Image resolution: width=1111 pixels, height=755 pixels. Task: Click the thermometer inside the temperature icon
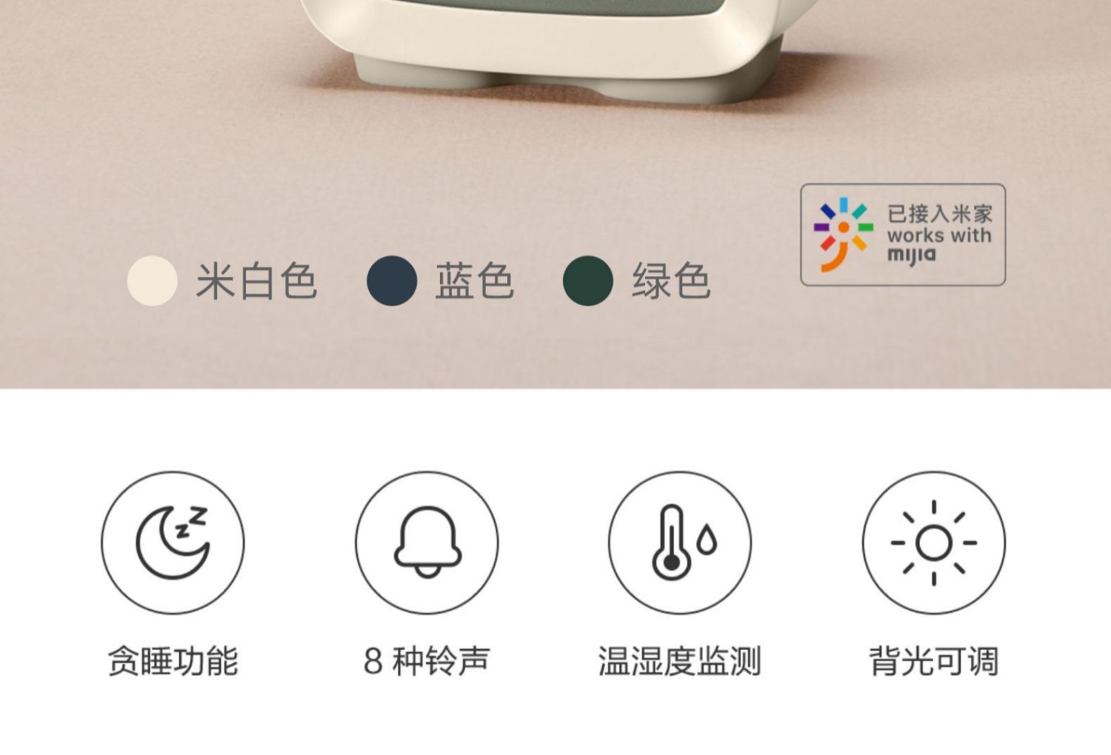click(670, 543)
